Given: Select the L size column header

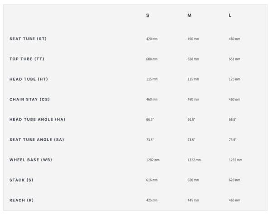Looking at the screenshot, I should coord(230,15).
